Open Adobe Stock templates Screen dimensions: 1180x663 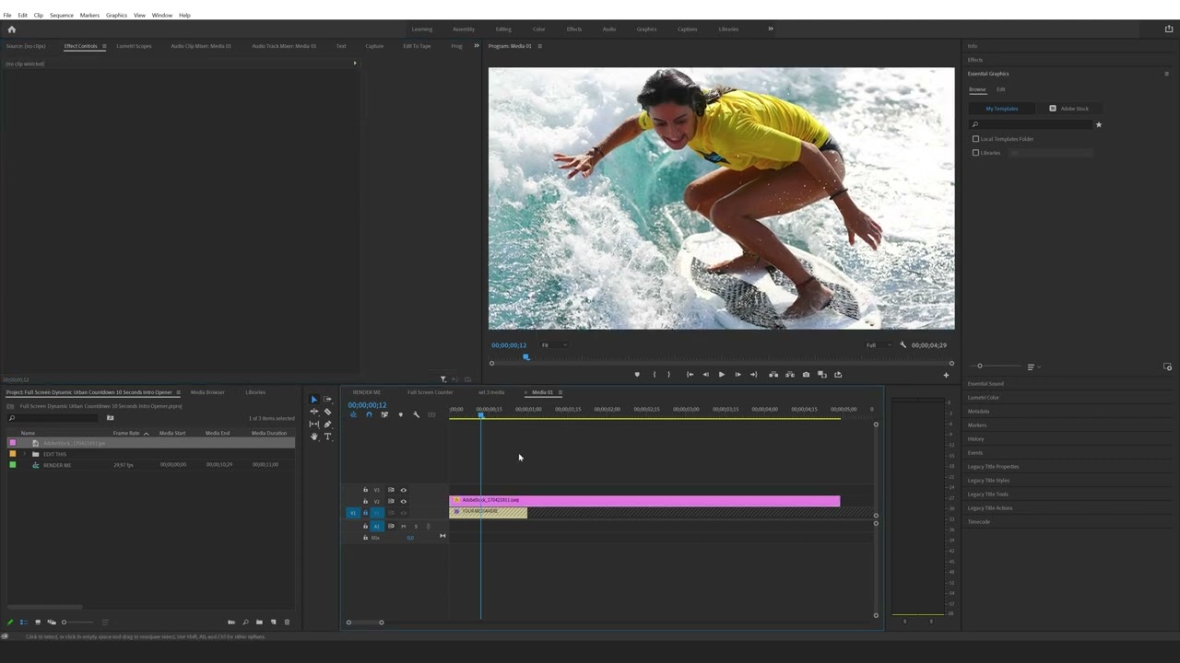pos(1069,109)
